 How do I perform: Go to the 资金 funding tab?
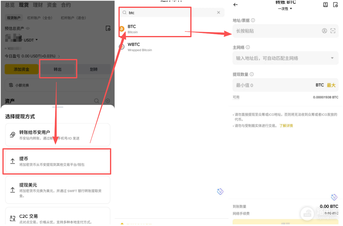(52, 5)
